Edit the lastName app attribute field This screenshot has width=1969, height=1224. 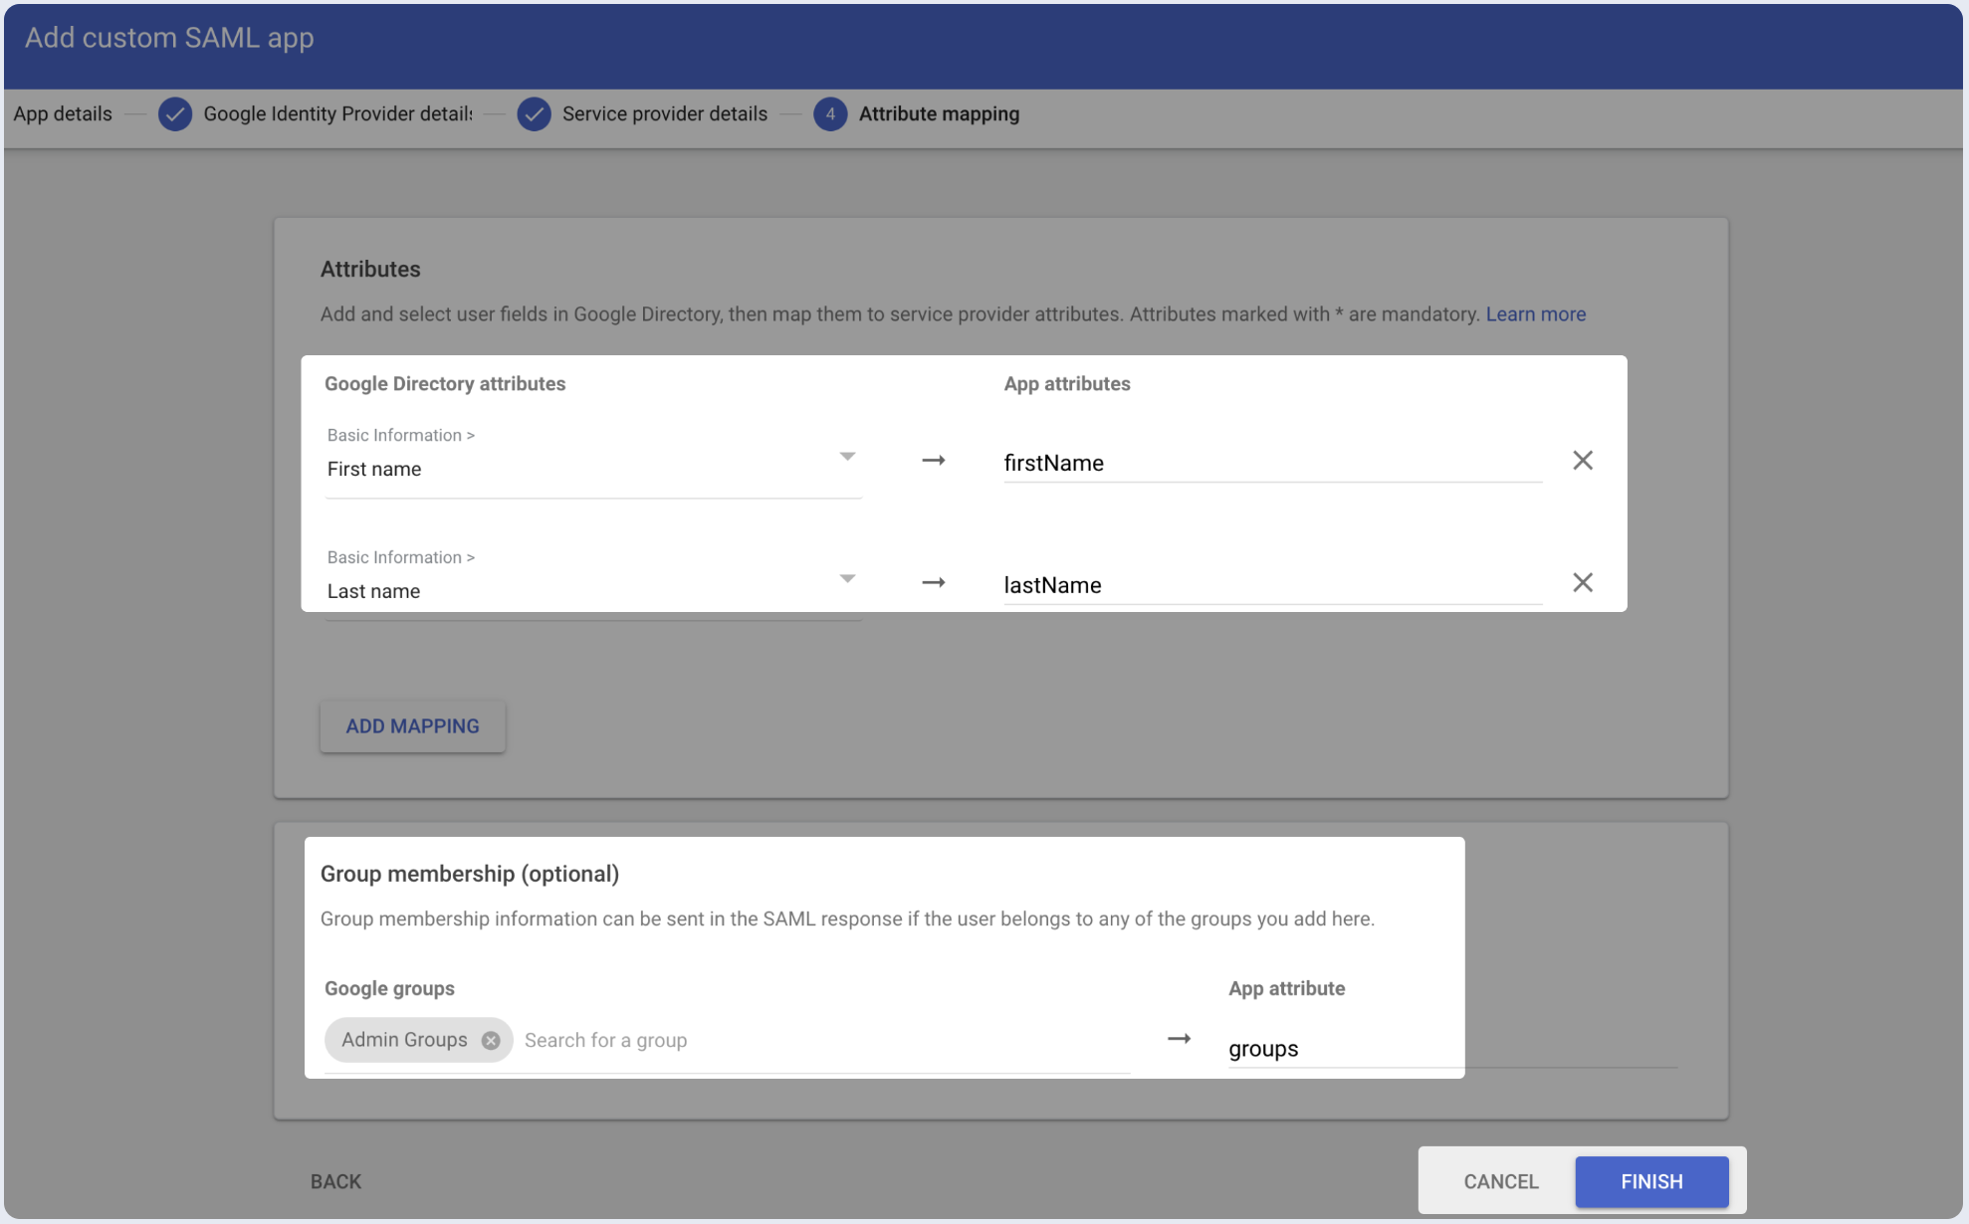point(1271,586)
